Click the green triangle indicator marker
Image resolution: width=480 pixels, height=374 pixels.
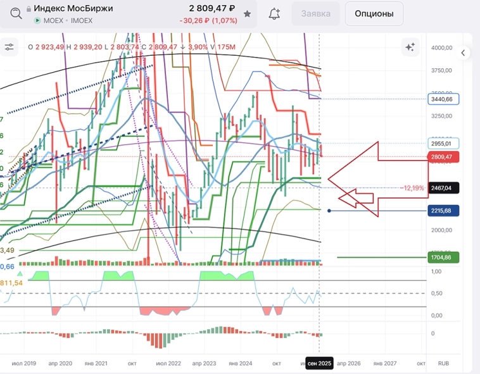(x=20, y=273)
